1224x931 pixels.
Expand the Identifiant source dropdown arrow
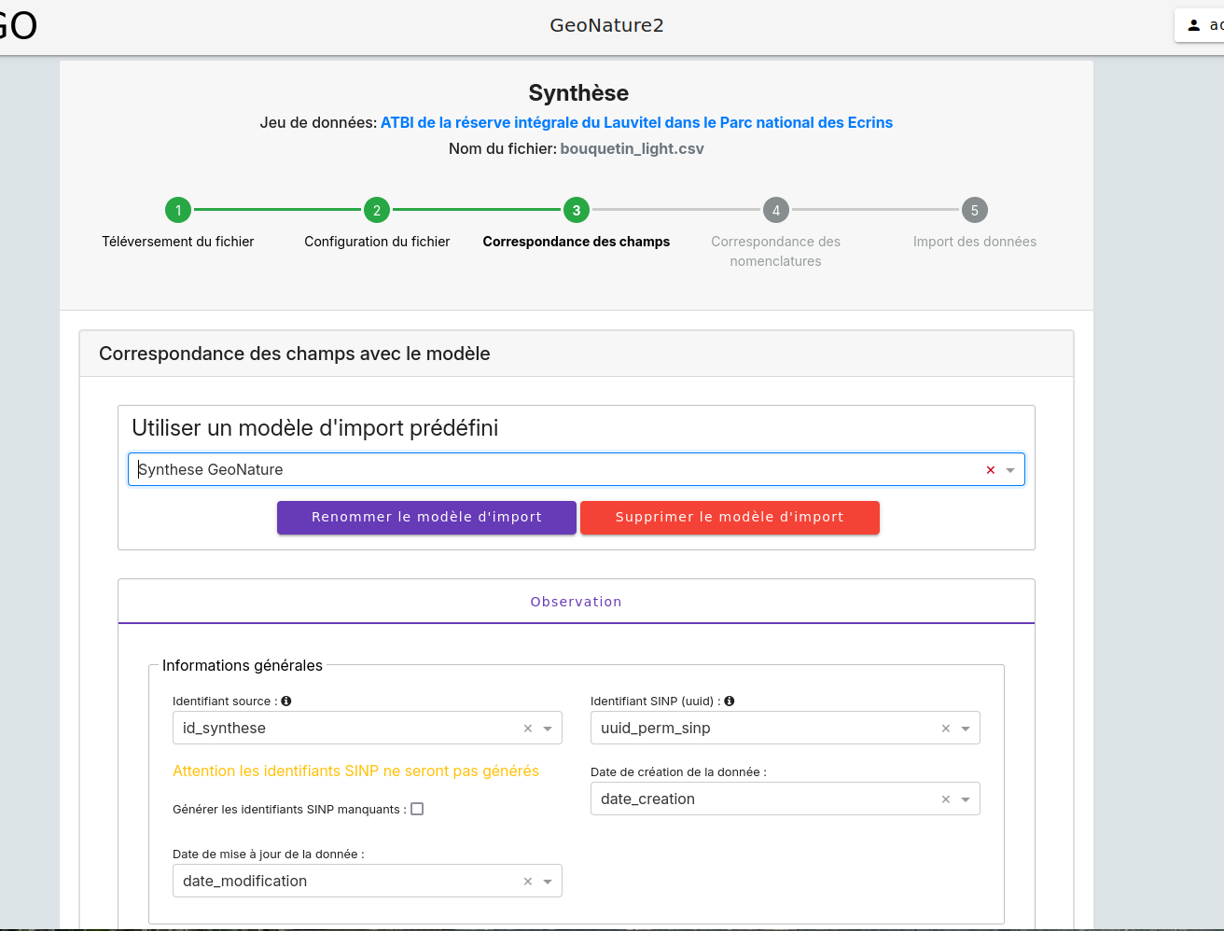(548, 729)
